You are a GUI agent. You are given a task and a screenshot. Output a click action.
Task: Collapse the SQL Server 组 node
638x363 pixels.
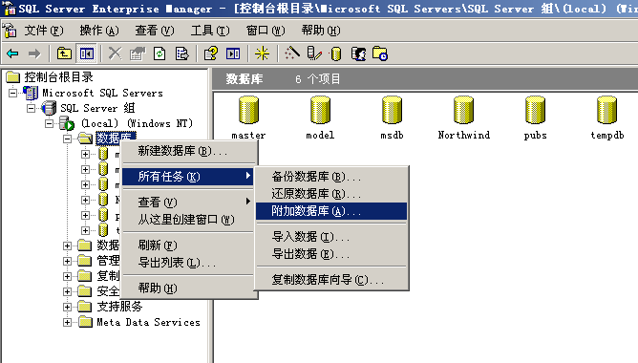click(x=31, y=108)
